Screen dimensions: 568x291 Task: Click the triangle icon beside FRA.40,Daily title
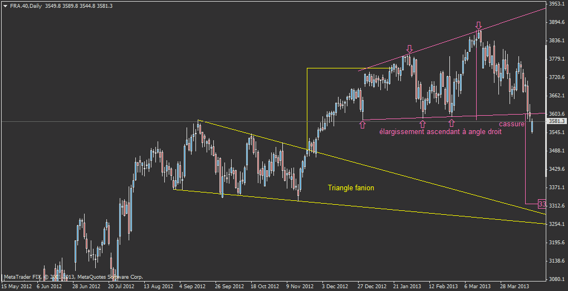(5, 6)
